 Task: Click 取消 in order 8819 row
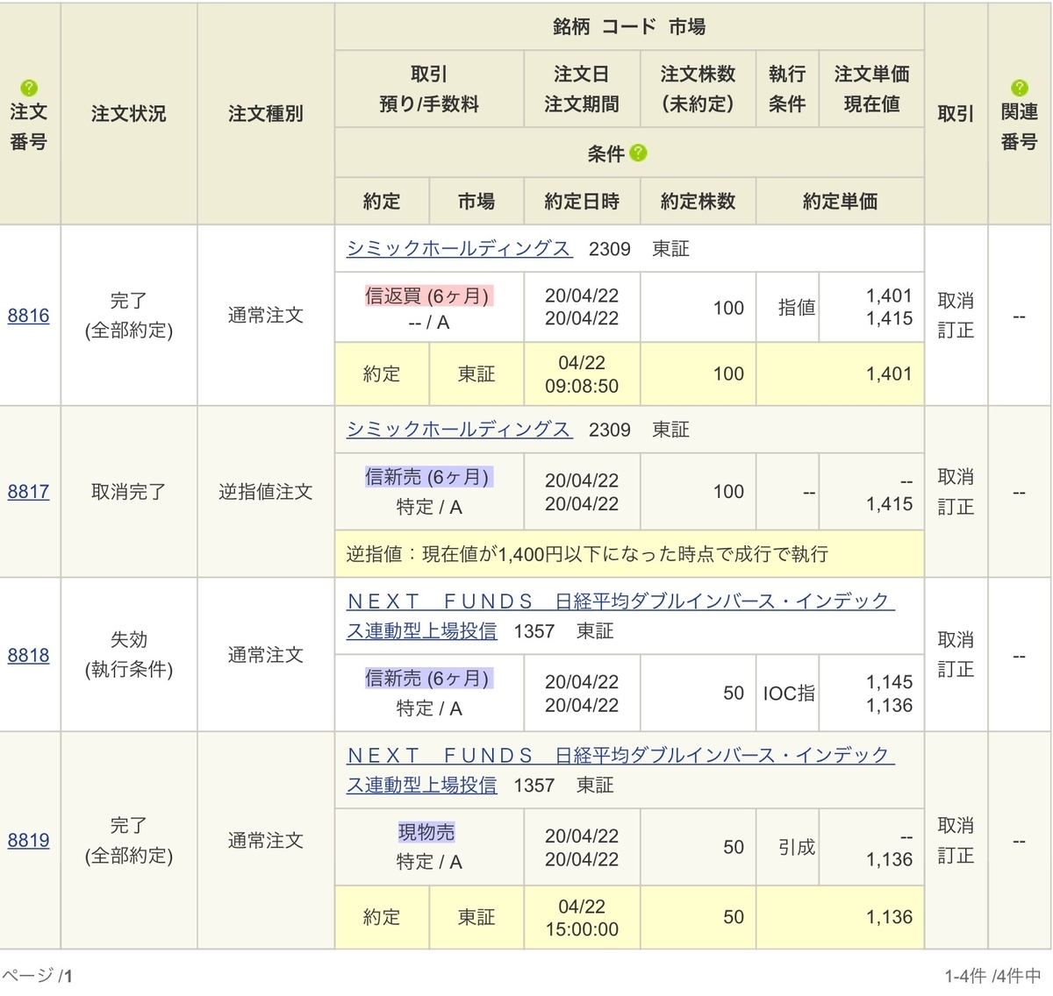click(956, 825)
